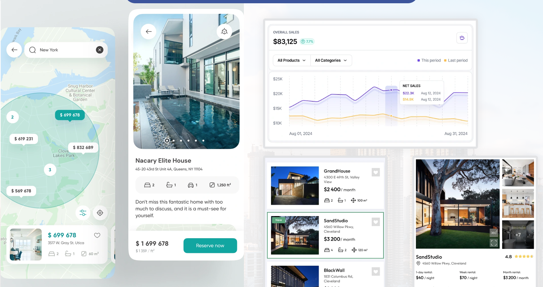
Task: Open the 3D view cube icon on the house photo
Action: [224, 31]
